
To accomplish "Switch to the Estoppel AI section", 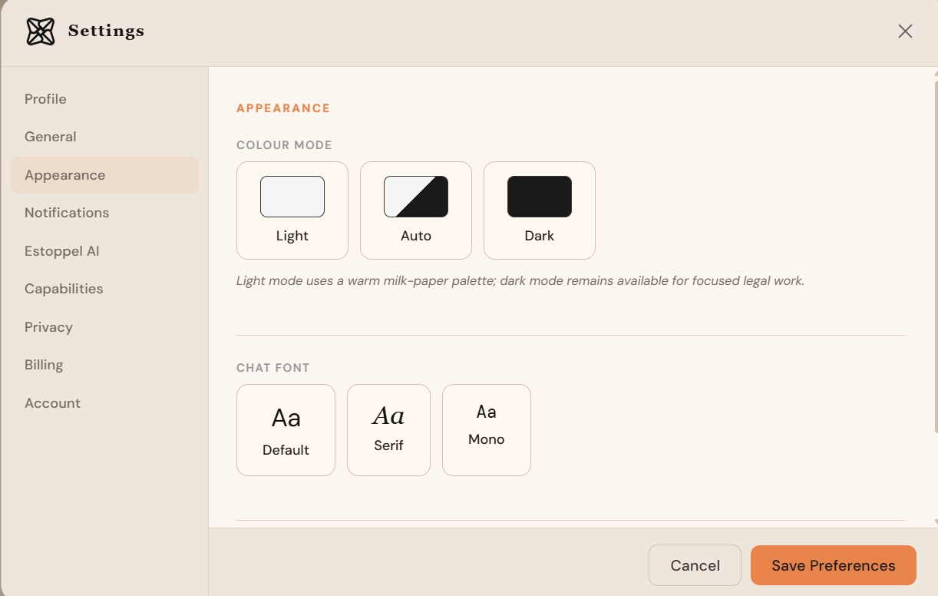I will click(x=104, y=251).
